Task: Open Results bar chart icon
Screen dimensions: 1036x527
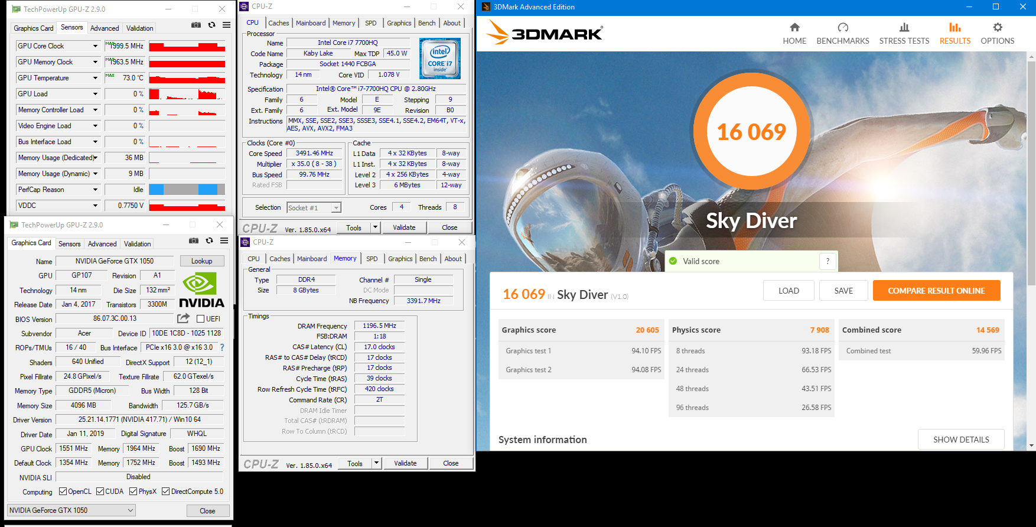Action: 955,27
